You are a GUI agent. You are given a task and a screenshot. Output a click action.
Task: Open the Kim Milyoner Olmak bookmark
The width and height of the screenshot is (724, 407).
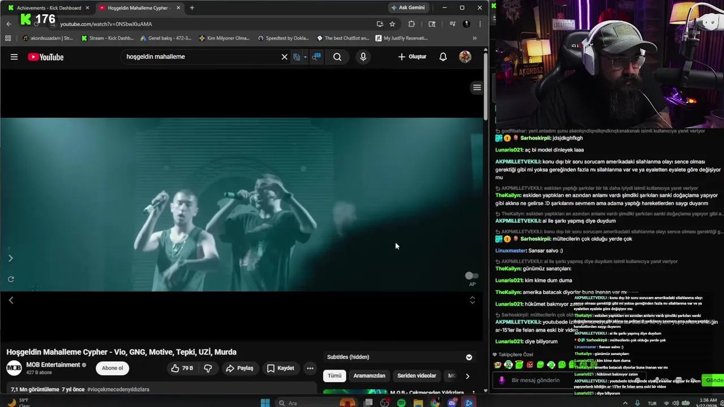click(x=225, y=38)
